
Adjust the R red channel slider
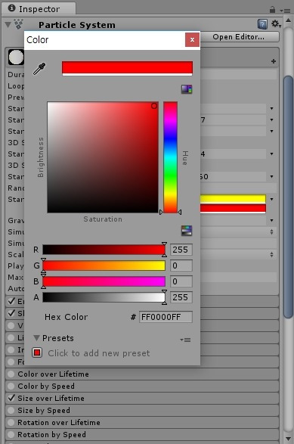tap(104, 250)
